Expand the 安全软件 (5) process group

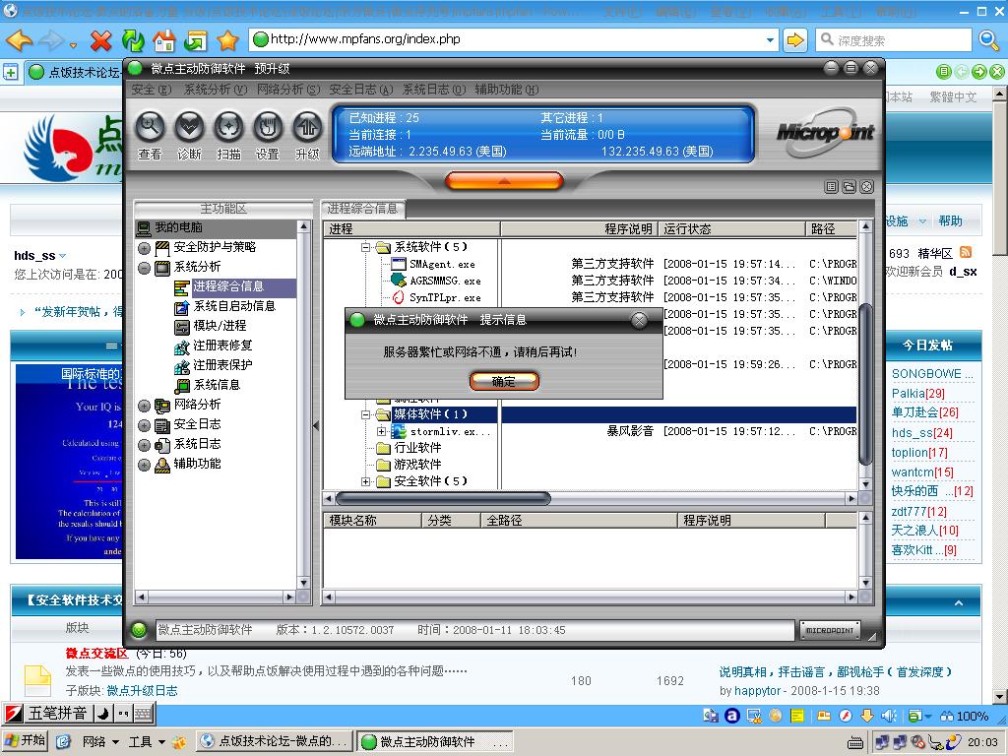coord(365,481)
